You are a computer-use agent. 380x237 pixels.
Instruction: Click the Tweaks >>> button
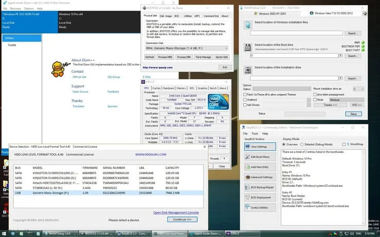(330, 105)
